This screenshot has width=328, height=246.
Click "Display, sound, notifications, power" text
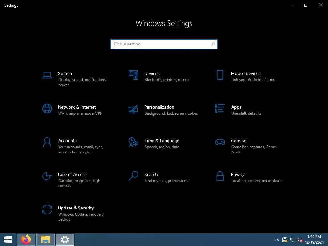(x=82, y=82)
